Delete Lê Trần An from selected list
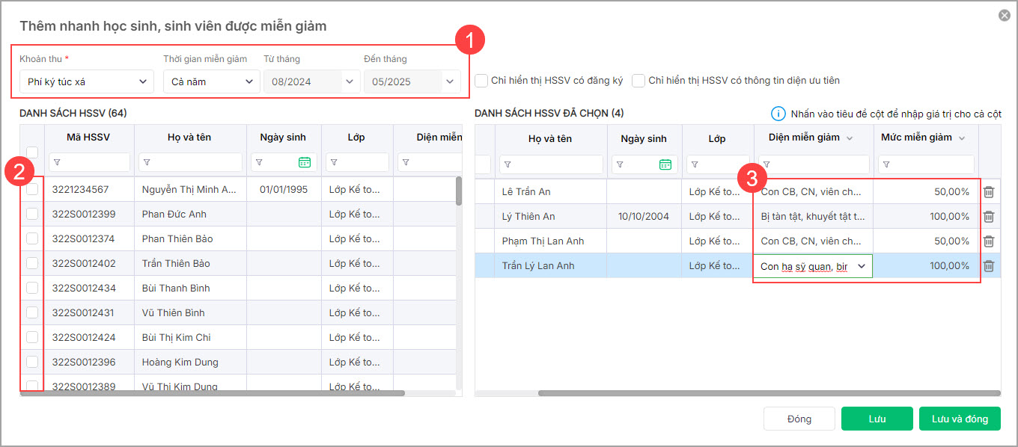This screenshot has height=447, width=1018. [x=988, y=192]
